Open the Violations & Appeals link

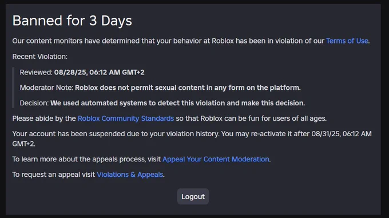pyautogui.click(x=130, y=175)
